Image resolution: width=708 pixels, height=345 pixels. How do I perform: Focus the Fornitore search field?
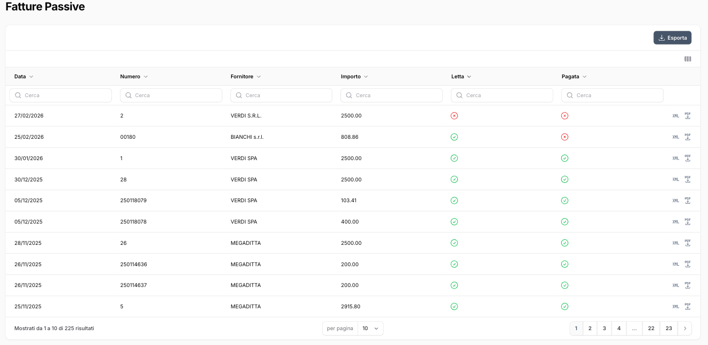click(x=281, y=95)
